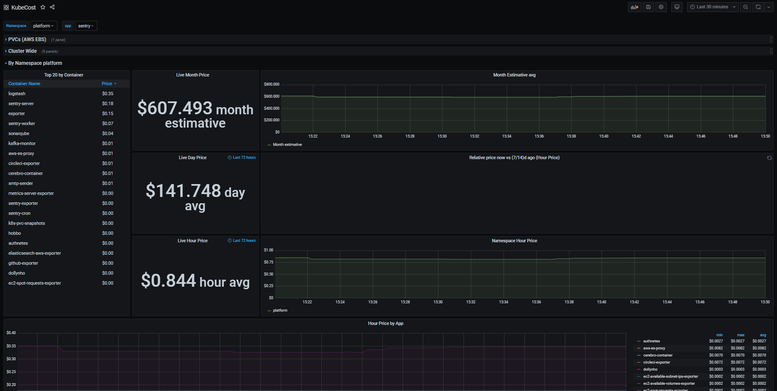The height and width of the screenshot is (391, 777).
Task: Click the zoom out time range icon
Action: (x=745, y=7)
